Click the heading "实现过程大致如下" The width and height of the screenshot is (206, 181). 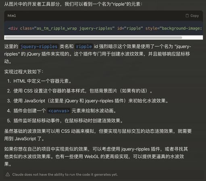(24, 72)
